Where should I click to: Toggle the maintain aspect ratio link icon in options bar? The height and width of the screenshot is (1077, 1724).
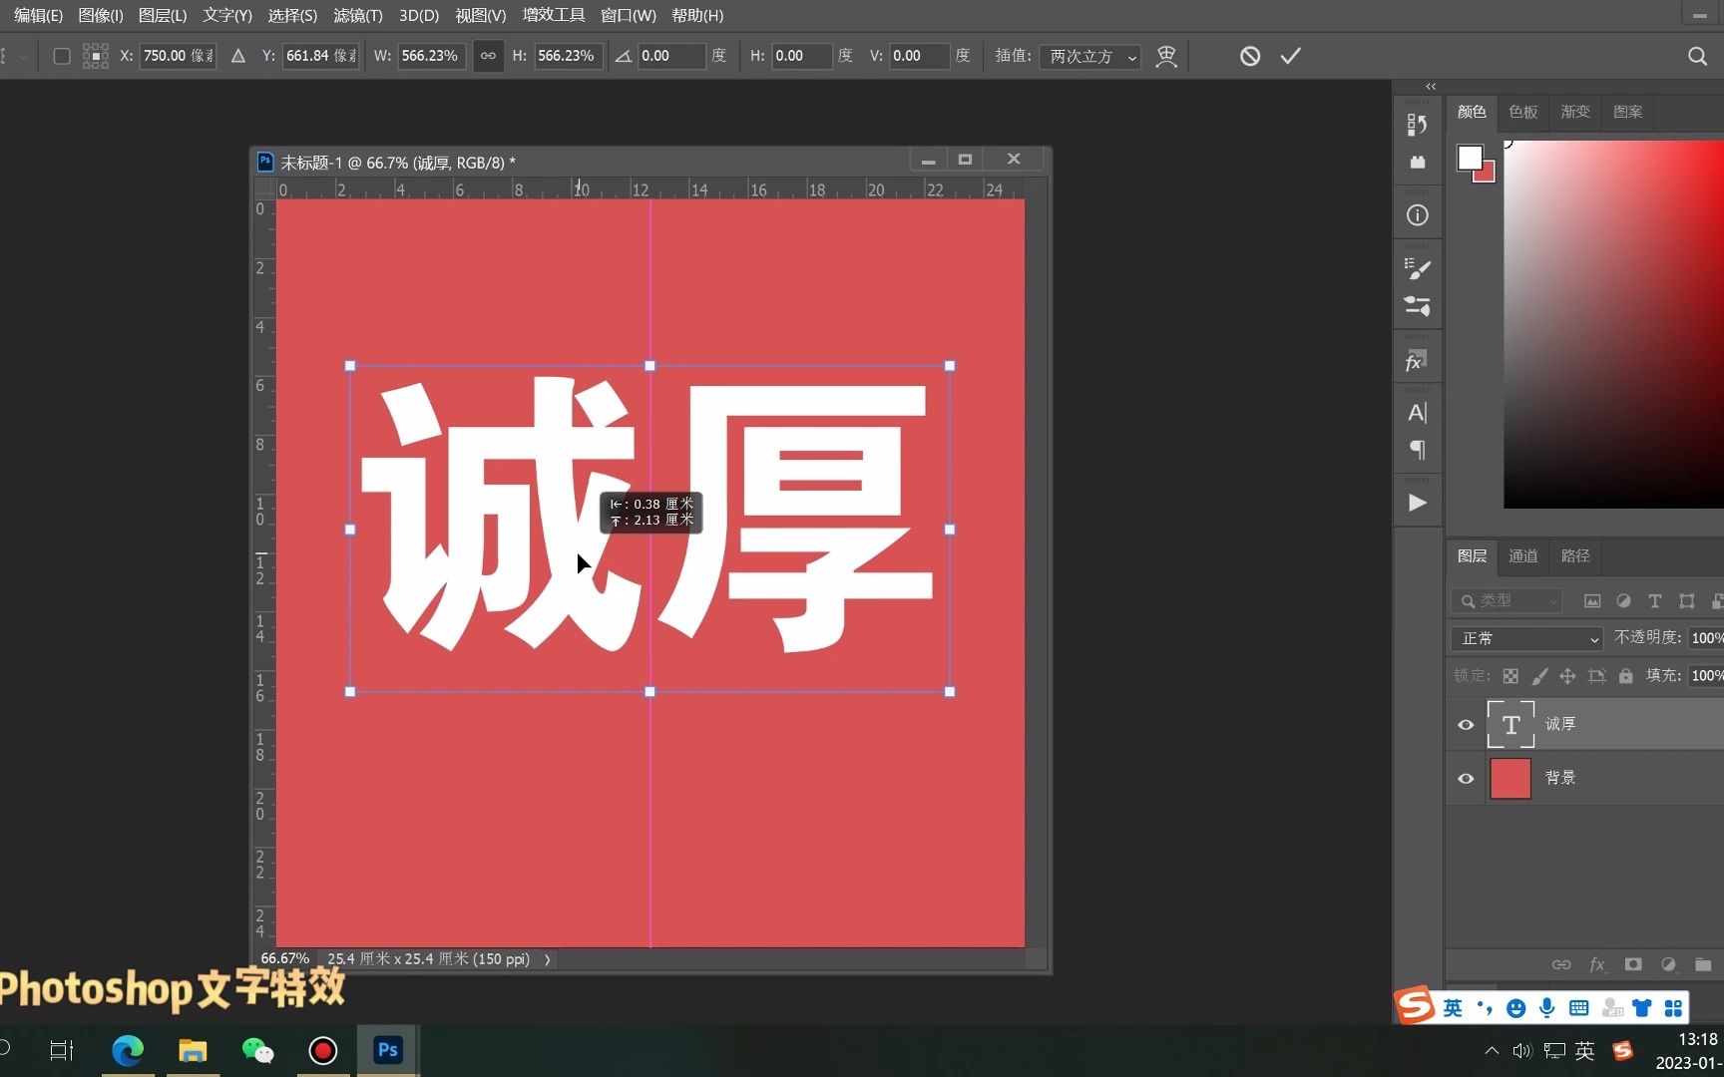pos(488,56)
